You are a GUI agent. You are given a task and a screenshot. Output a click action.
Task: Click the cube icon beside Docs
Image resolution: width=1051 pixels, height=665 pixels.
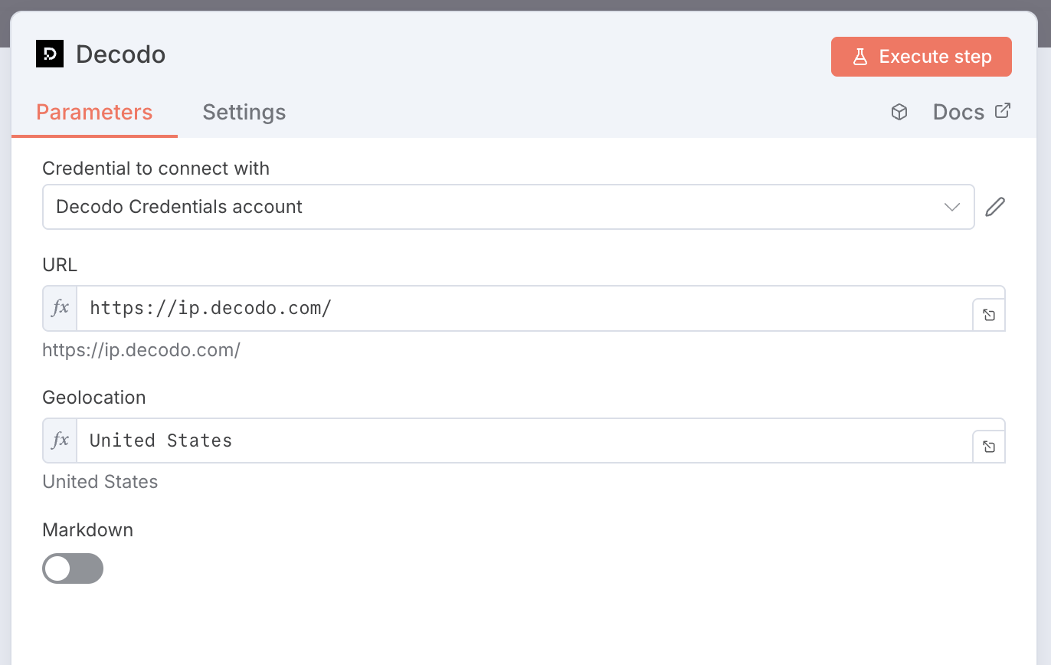pos(899,112)
